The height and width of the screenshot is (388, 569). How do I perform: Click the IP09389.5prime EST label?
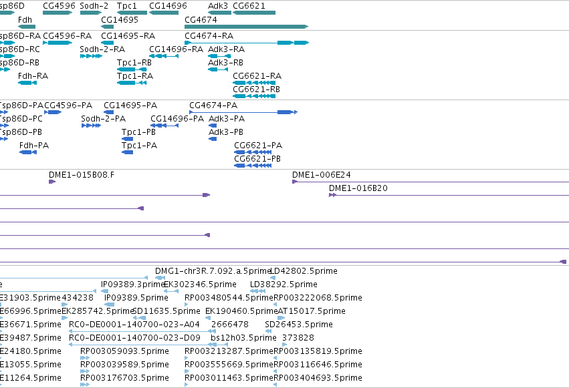[136, 298]
